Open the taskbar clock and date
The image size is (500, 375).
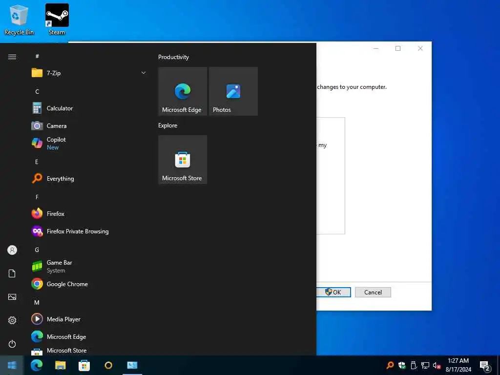coord(458,365)
